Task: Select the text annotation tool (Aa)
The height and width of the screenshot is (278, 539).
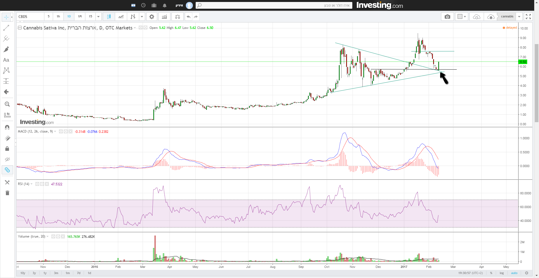Action: (x=6, y=60)
